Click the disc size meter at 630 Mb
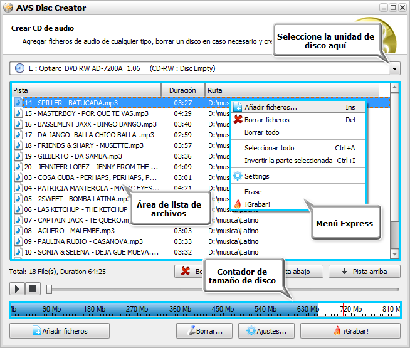This screenshot has height=348, width=410. click(x=308, y=309)
